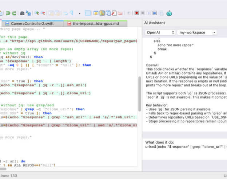Viewport: 227px width, 179px height.
Task: Show the Document List icon
Action: (x=108, y=13)
